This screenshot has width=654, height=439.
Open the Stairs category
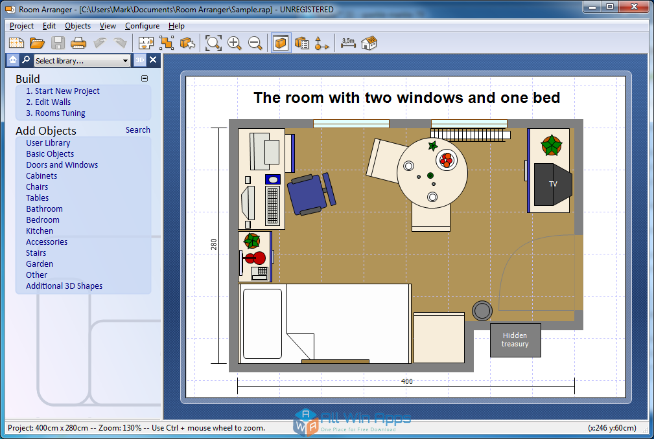(x=36, y=253)
